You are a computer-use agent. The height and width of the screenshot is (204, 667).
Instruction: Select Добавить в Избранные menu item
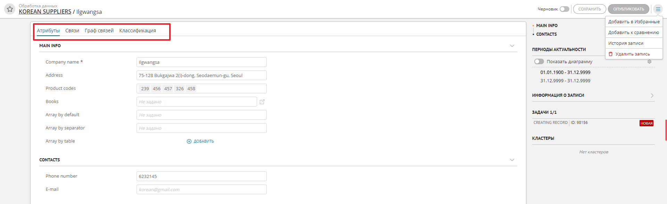pyautogui.click(x=634, y=22)
